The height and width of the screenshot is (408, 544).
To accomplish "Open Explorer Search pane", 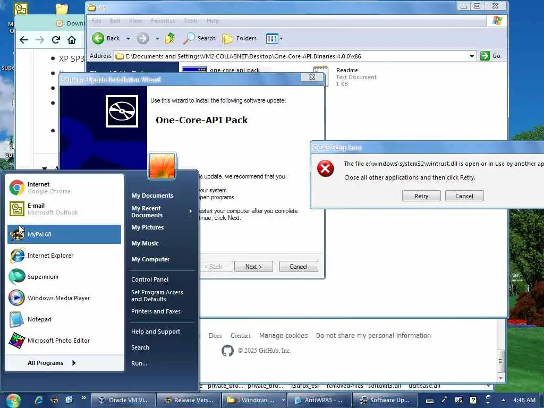I will pyautogui.click(x=200, y=38).
